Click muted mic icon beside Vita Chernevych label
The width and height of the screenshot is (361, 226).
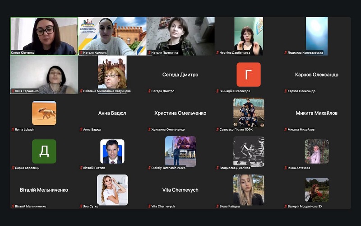pyautogui.click(x=149, y=207)
